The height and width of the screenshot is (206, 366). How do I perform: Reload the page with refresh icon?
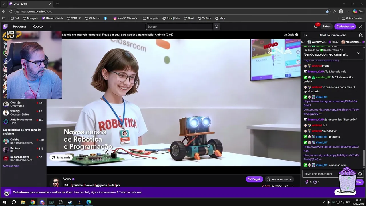click(11, 11)
